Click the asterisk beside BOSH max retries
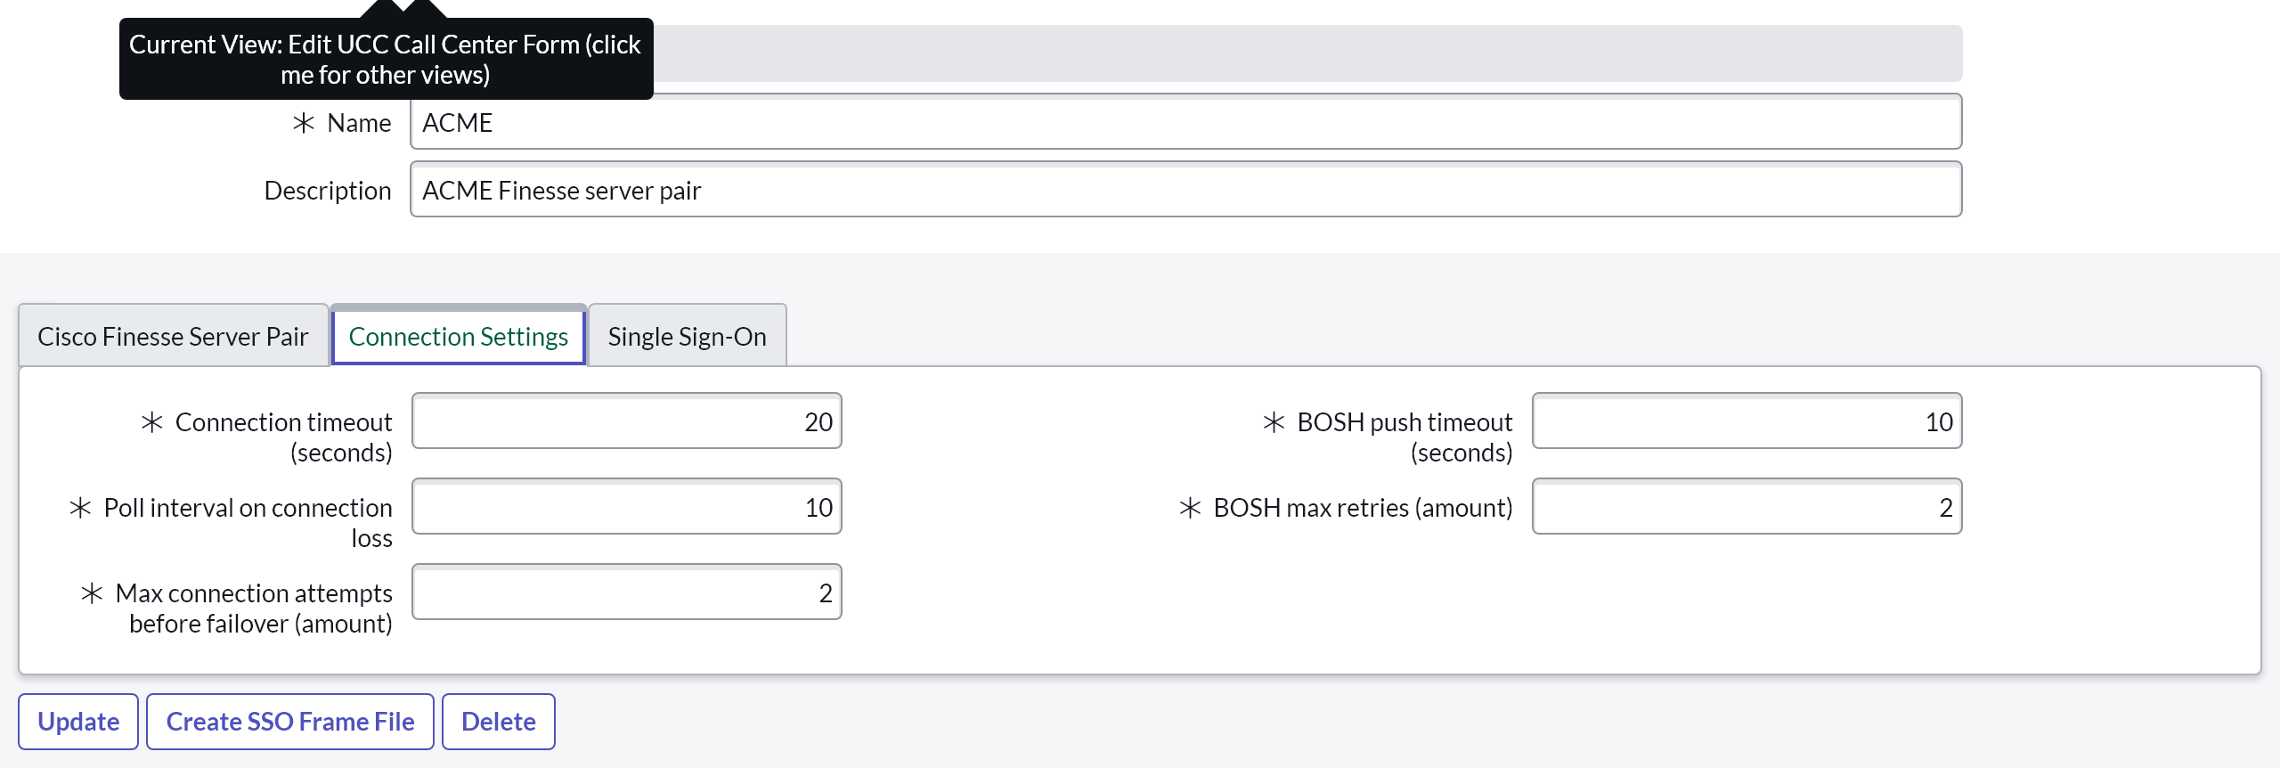Screen dimensions: 2280x768 coord(1191,508)
